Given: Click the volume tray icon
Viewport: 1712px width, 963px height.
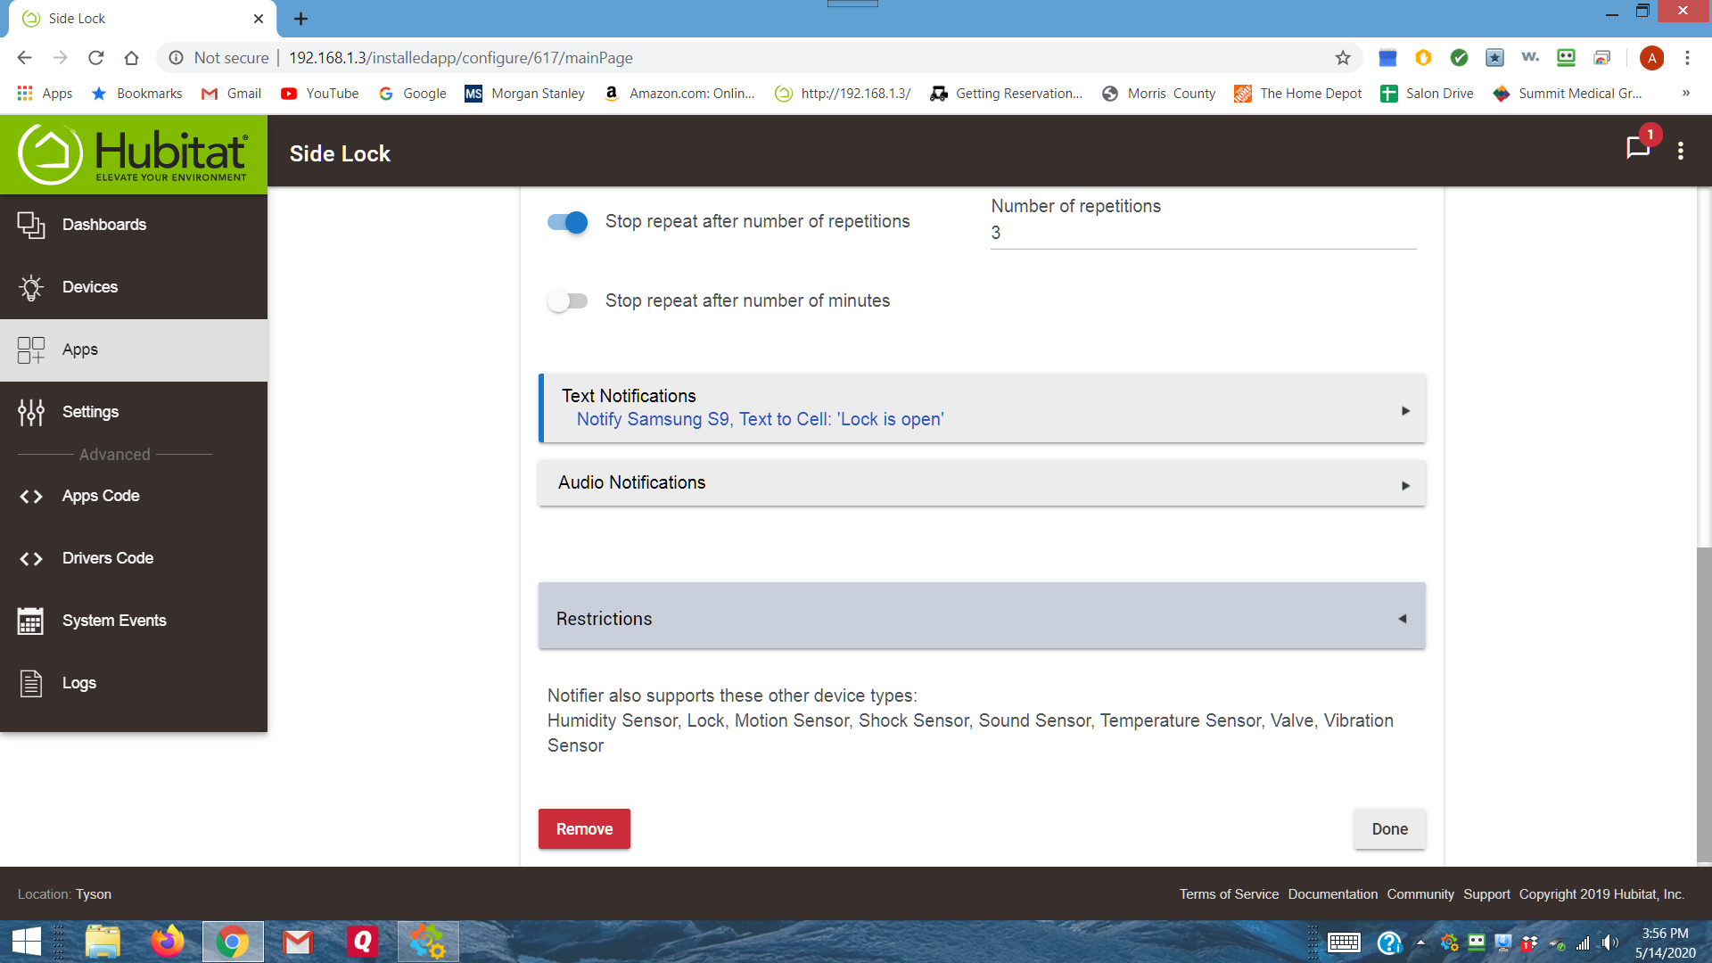Looking at the screenshot, I should coord(1609,942).
